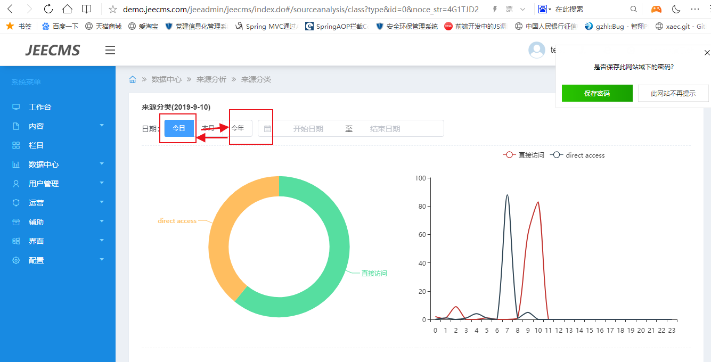Click the green 保存密码 button
Image resolution: width=711 pixels, height=362 pixels.
596,93
